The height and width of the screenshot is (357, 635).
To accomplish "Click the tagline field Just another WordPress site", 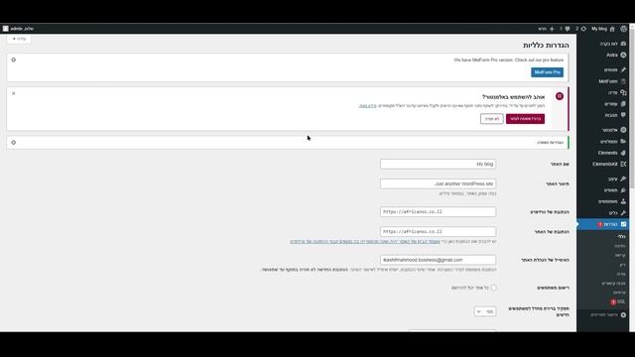I will [438, 183].
